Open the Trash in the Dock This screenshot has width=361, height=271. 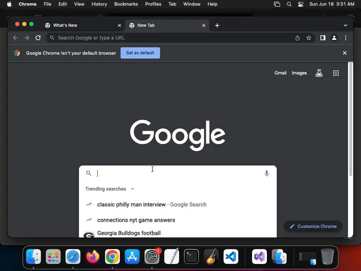(328, 257)
